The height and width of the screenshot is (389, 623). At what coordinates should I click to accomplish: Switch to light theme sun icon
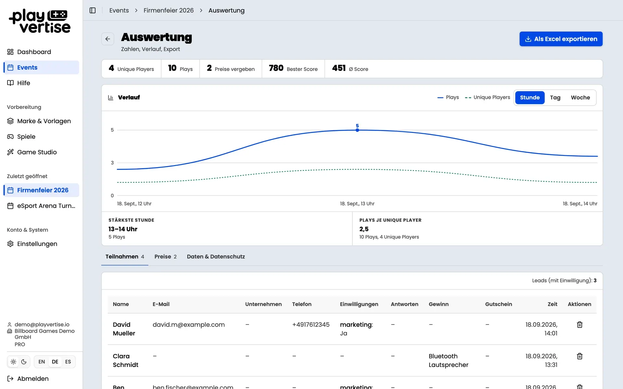coord(13,362)
